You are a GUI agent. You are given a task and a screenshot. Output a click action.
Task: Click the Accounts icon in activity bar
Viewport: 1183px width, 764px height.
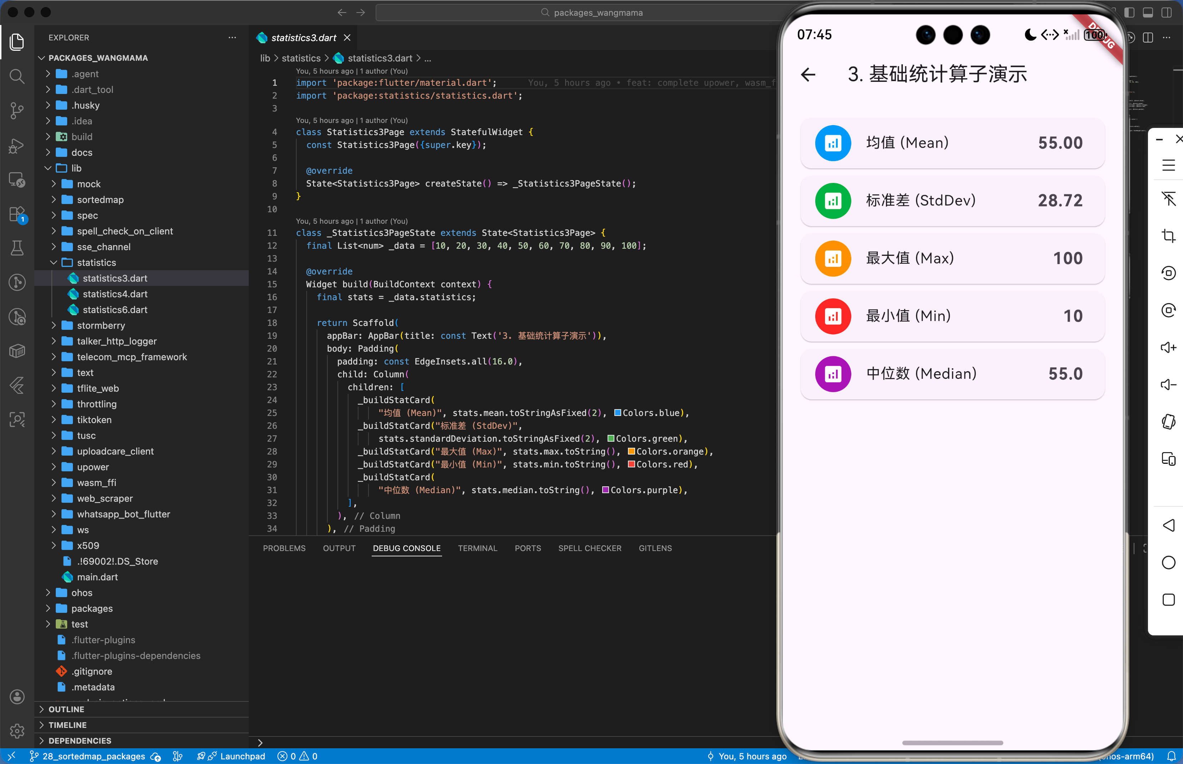pyautogui.click(x=17, y=696)
